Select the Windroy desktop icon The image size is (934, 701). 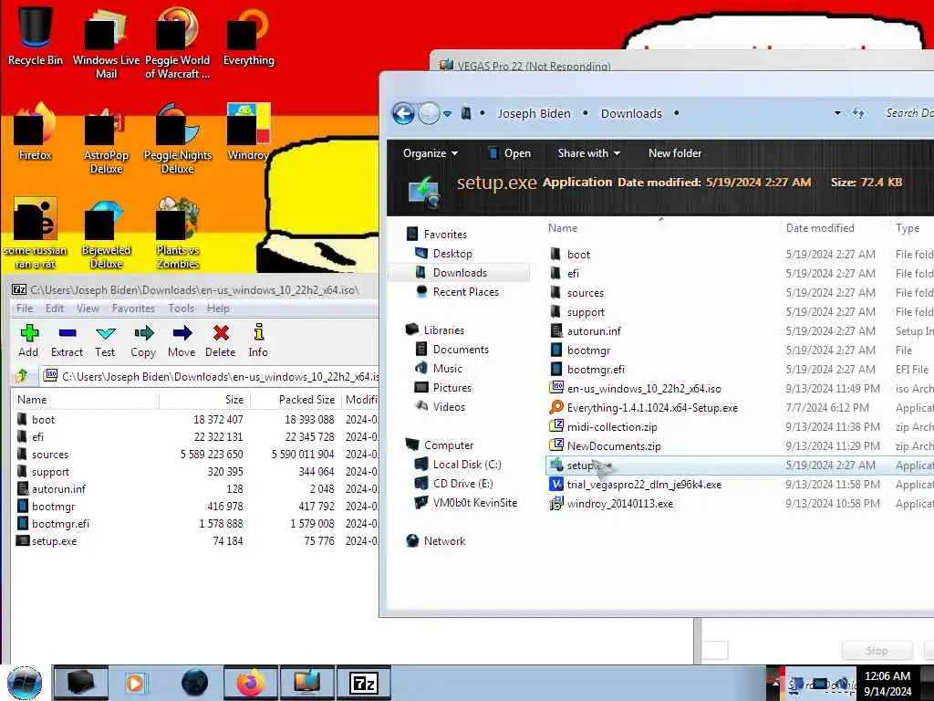coord(248,131)
